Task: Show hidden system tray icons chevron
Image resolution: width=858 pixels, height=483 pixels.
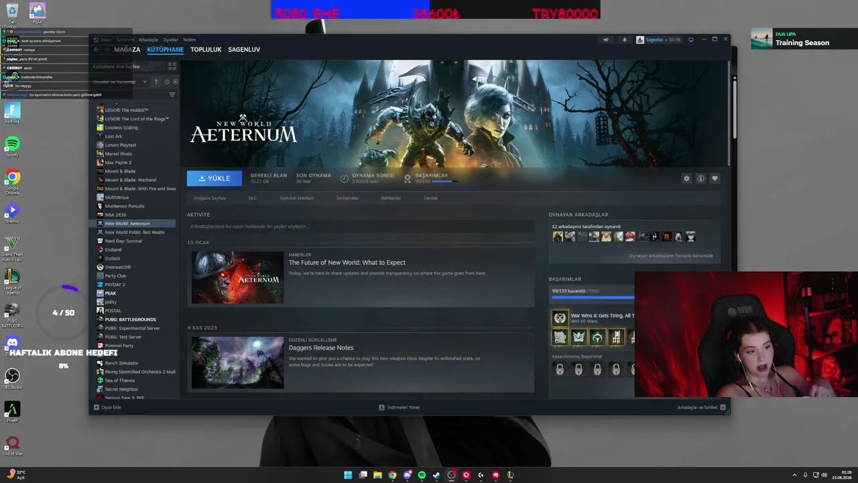Action: (x=794, y=475)
